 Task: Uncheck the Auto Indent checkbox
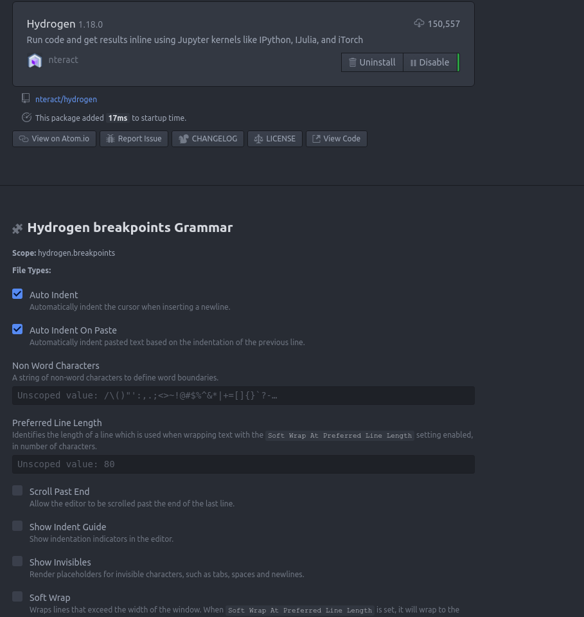tap(17, 294)
